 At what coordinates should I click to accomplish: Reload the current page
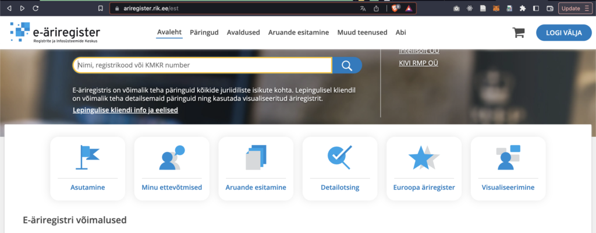click(36, 8)
